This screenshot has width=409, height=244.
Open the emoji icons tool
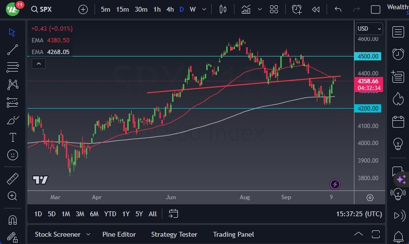13,155
